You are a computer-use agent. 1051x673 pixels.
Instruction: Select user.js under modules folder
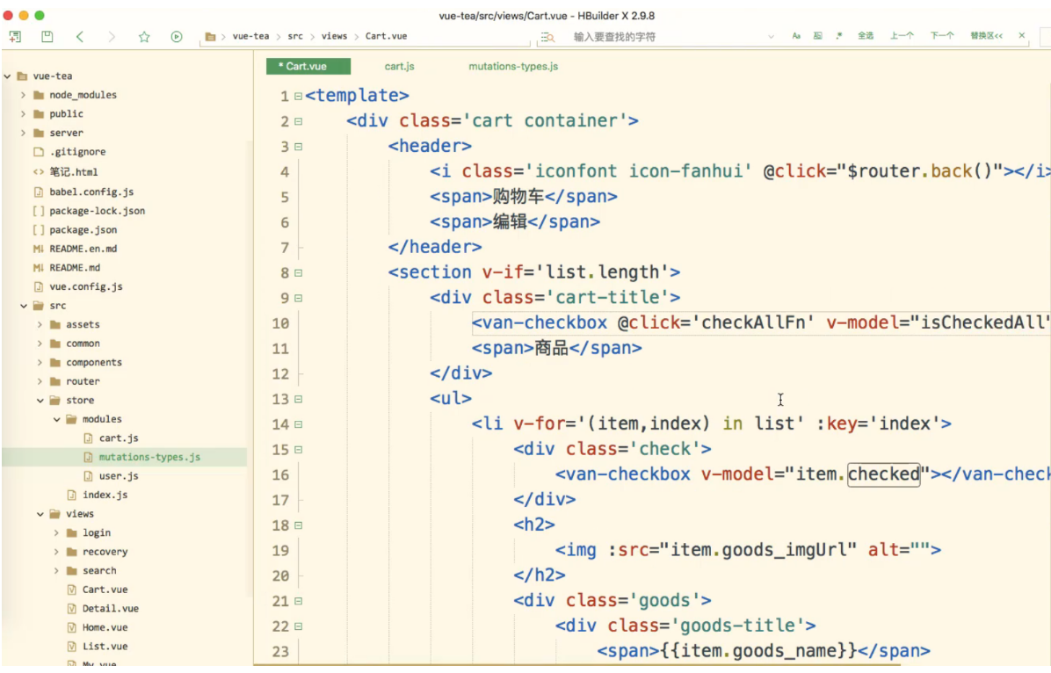click(119, 476)
